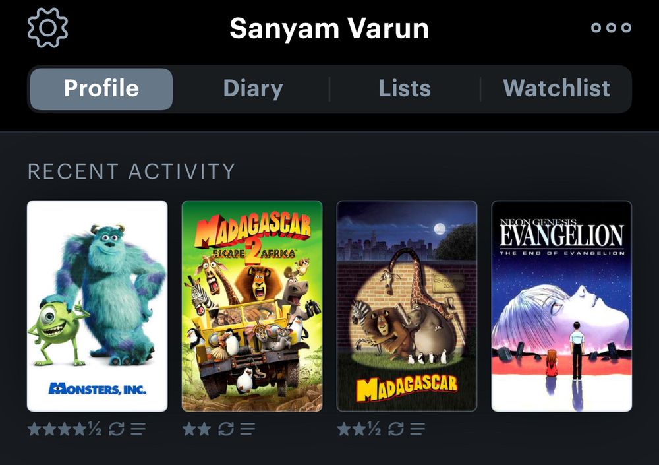659x465 pixels.
Task: Tap the rewatch icon under Monsters, Inc.
Action: (x=117, y=429)
